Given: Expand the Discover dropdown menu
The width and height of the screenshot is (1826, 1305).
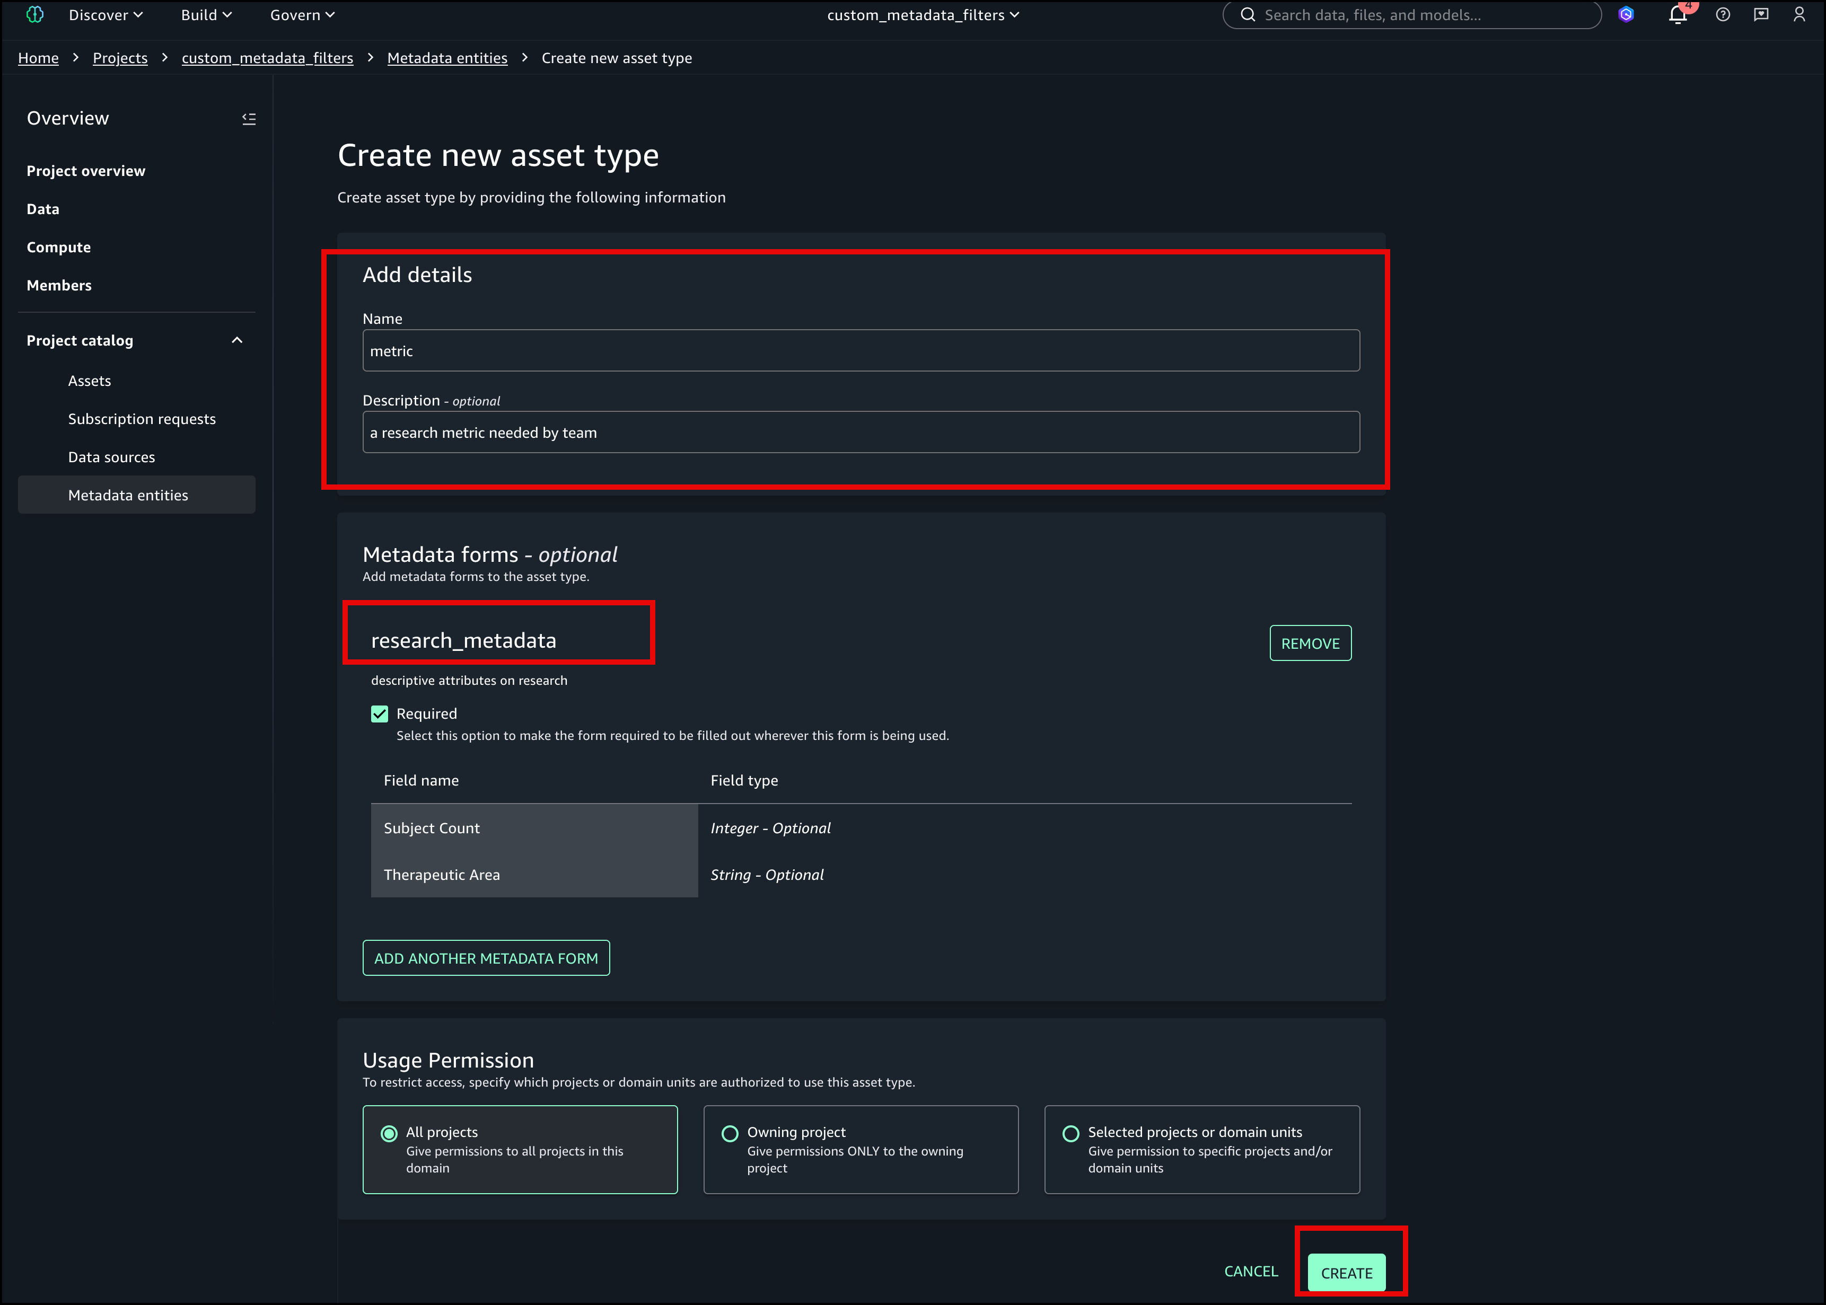Looking at the screenshot, I should (x=106, y=14).
